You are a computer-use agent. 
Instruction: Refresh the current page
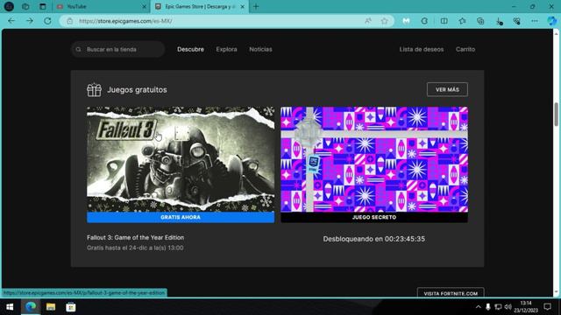coord(47,21)
